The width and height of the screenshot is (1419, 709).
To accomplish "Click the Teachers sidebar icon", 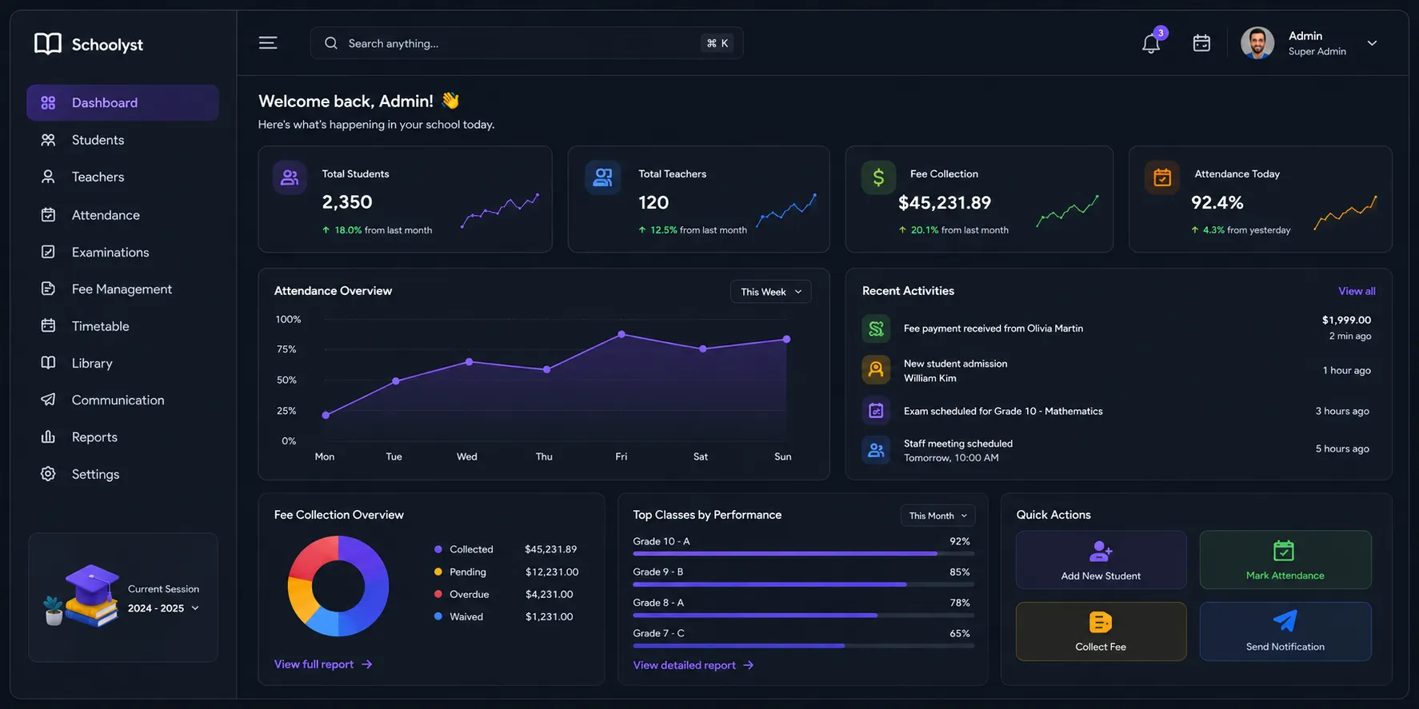I will pos(48,177).
